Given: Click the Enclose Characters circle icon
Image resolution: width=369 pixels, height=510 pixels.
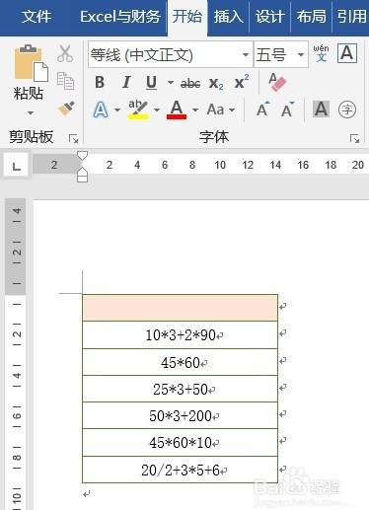Looking at the screenshot, I should [347, 109].
